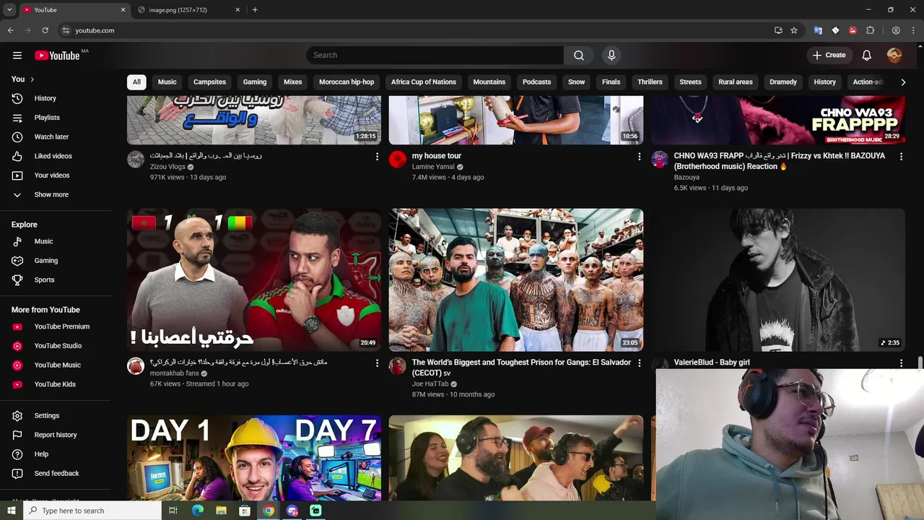Open Chrome from the taskbar
924x520 pixels.
click(x=269, y=511)
